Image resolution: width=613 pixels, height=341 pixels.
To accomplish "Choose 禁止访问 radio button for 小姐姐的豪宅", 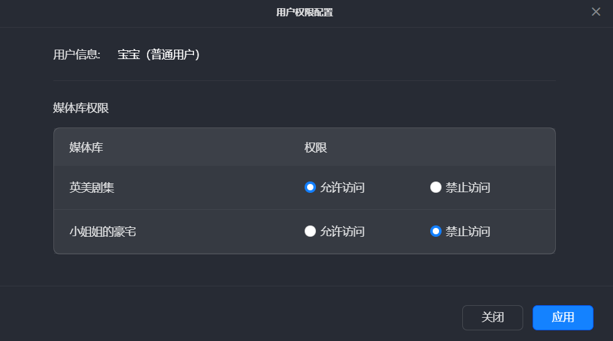I will [x=435, y=231].
